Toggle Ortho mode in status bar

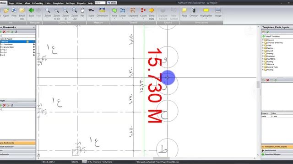[x=90, y=162]
